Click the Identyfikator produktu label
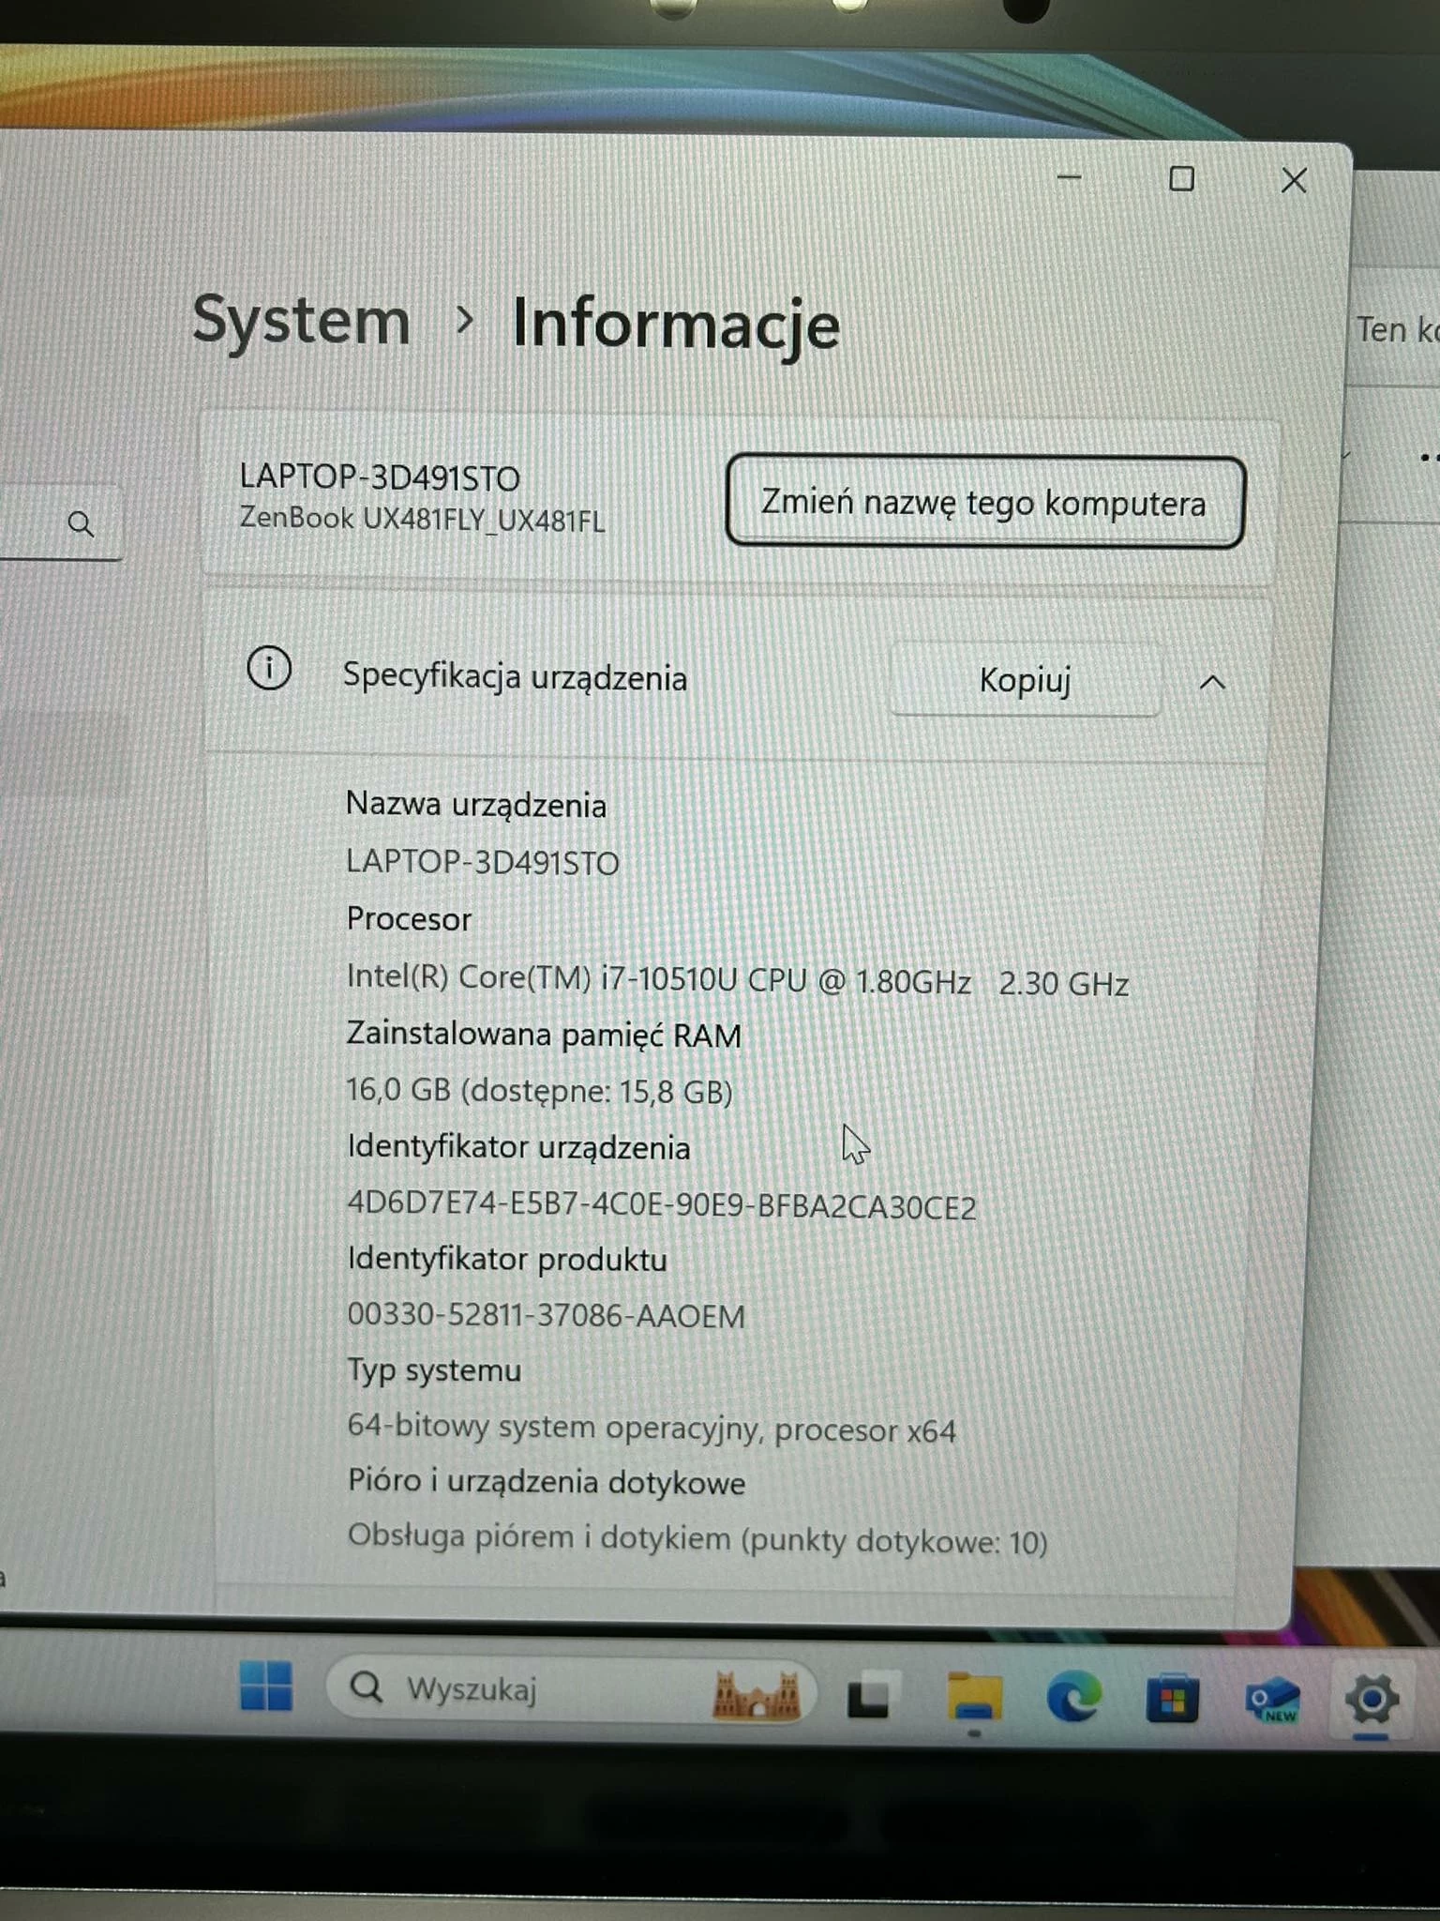 (x=507, y=1259)
